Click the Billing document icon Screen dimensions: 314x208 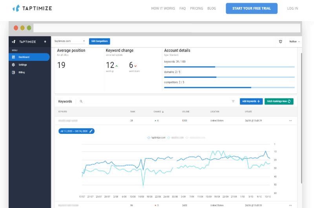13,73
